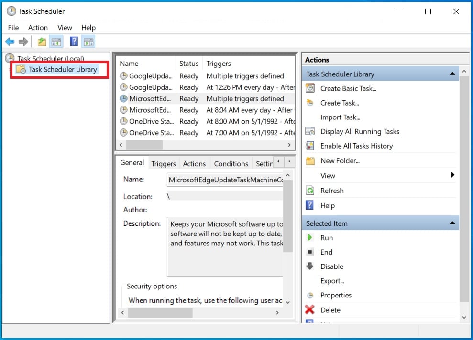Collapse the Task Scheduler Library actions section

(452, 74)
